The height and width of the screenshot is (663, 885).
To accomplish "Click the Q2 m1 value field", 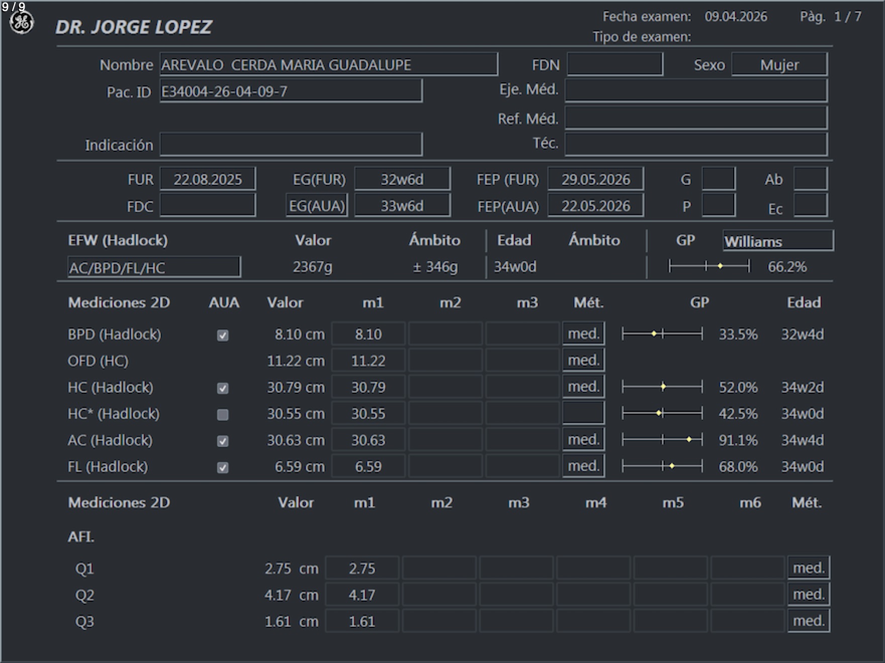I will (x=362, y=595).
